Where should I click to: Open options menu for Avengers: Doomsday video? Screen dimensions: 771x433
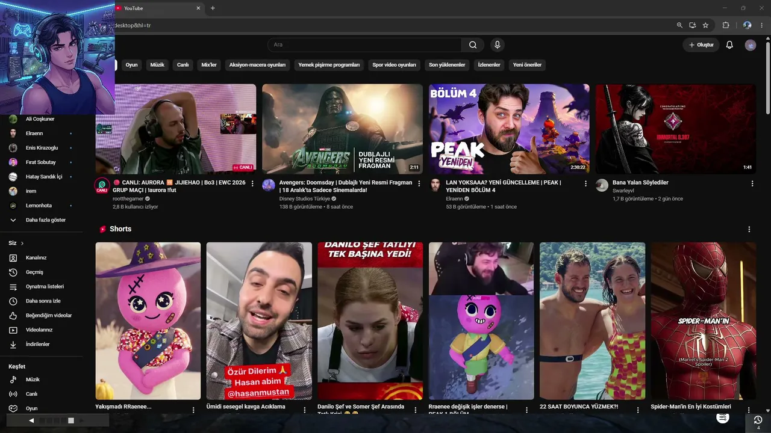[x=419, y=183]
